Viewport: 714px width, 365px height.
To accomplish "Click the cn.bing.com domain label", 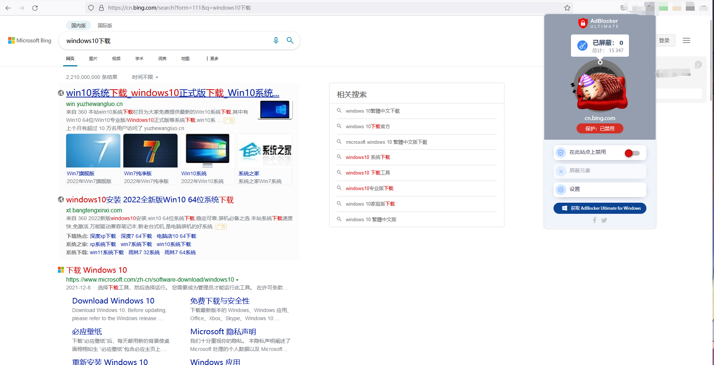I will click(x=600, y=118).
